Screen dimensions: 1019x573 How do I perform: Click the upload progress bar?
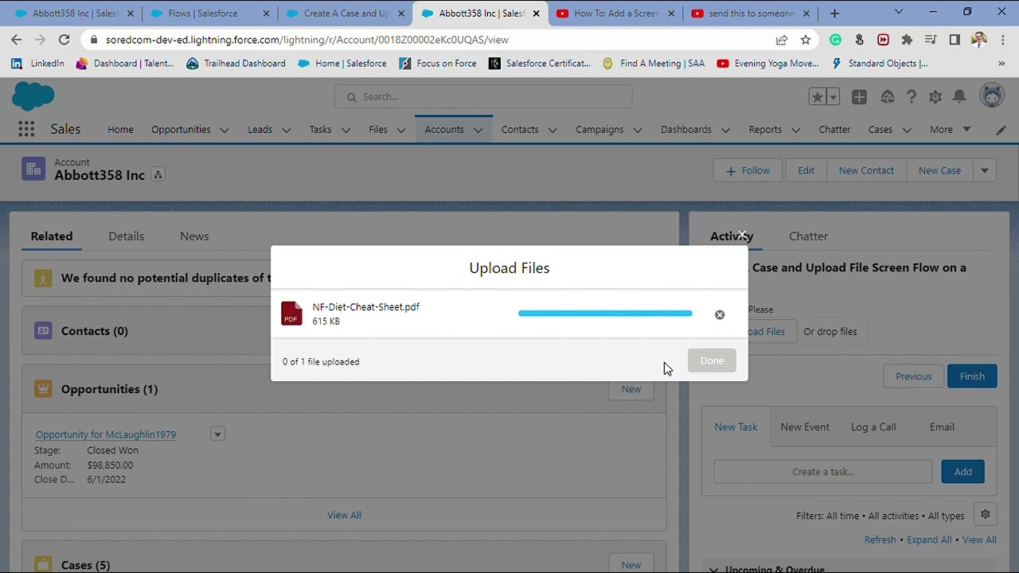click(x=605, y=314)
